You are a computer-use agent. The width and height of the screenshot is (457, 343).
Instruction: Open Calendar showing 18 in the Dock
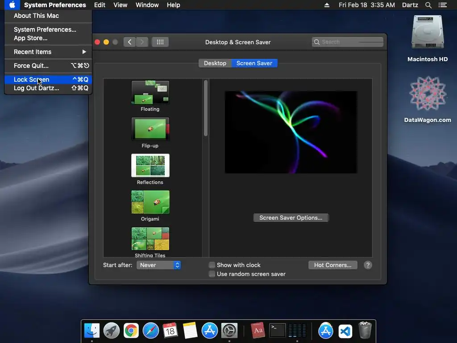pos(170,330)
